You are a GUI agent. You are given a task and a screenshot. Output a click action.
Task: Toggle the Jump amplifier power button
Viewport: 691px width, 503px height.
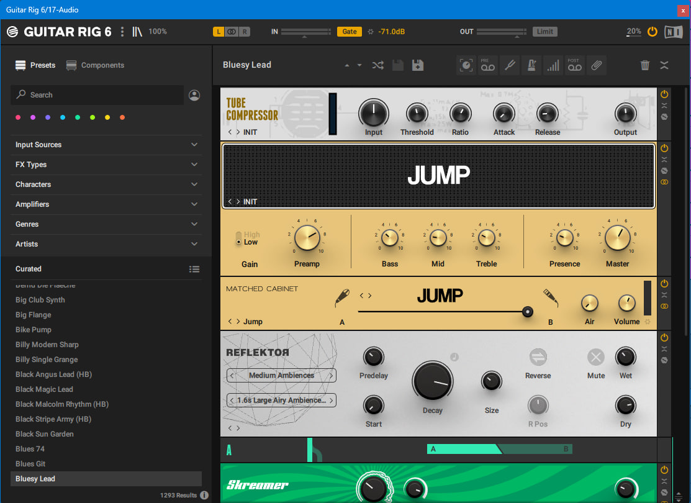point(664,148)
